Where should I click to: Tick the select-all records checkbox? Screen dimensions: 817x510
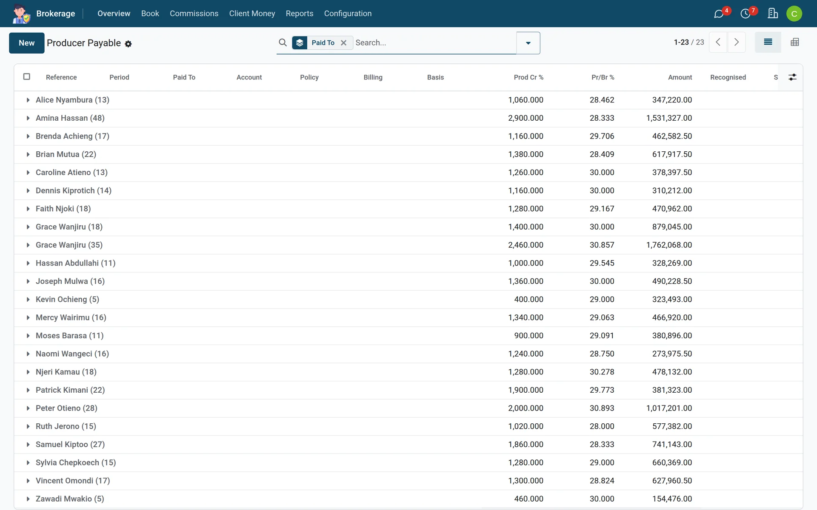click(x=26, y=76)
